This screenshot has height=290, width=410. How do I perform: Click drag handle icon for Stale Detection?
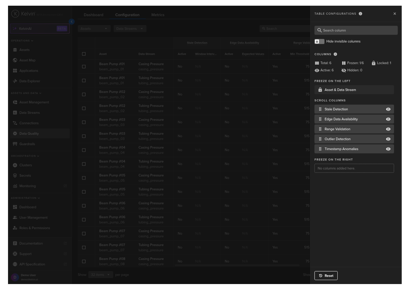(x=320, y=109)
